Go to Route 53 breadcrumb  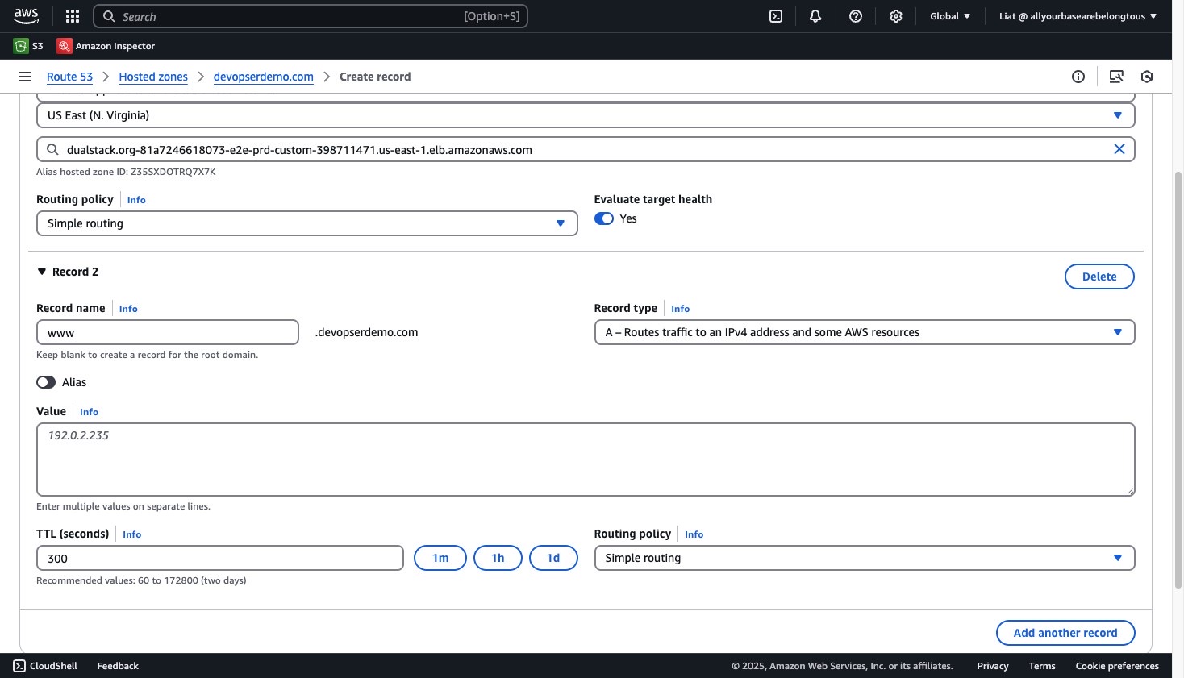coord(69,77)
